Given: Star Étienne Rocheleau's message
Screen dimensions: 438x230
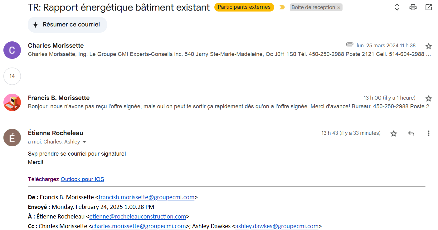Looking at the screenshot, I should (394, 134).
